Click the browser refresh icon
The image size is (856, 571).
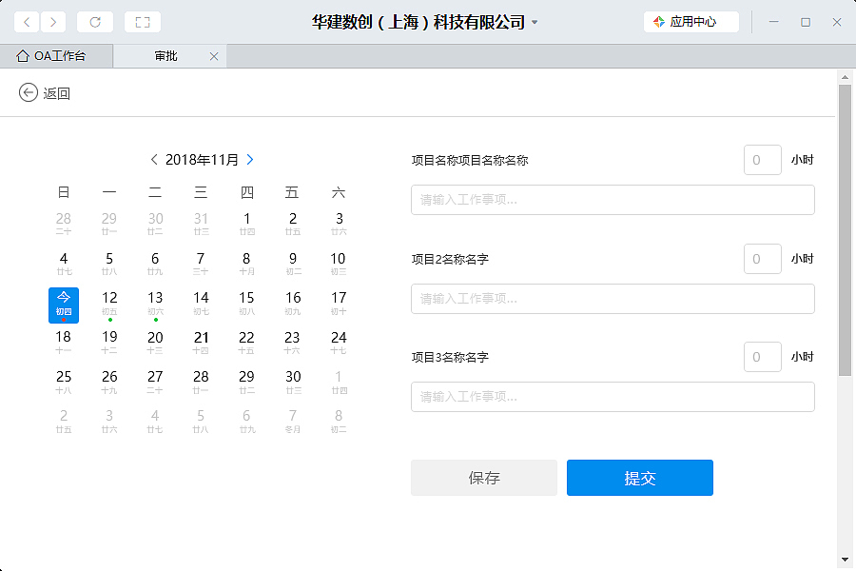tap(94, 21)
